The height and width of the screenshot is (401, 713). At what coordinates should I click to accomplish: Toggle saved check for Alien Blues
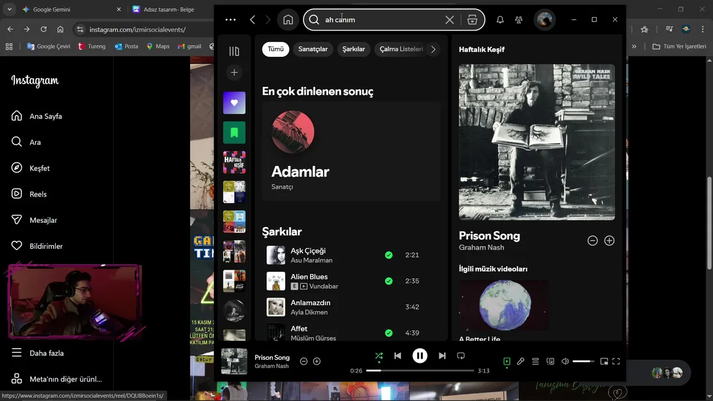click(389, 281)
